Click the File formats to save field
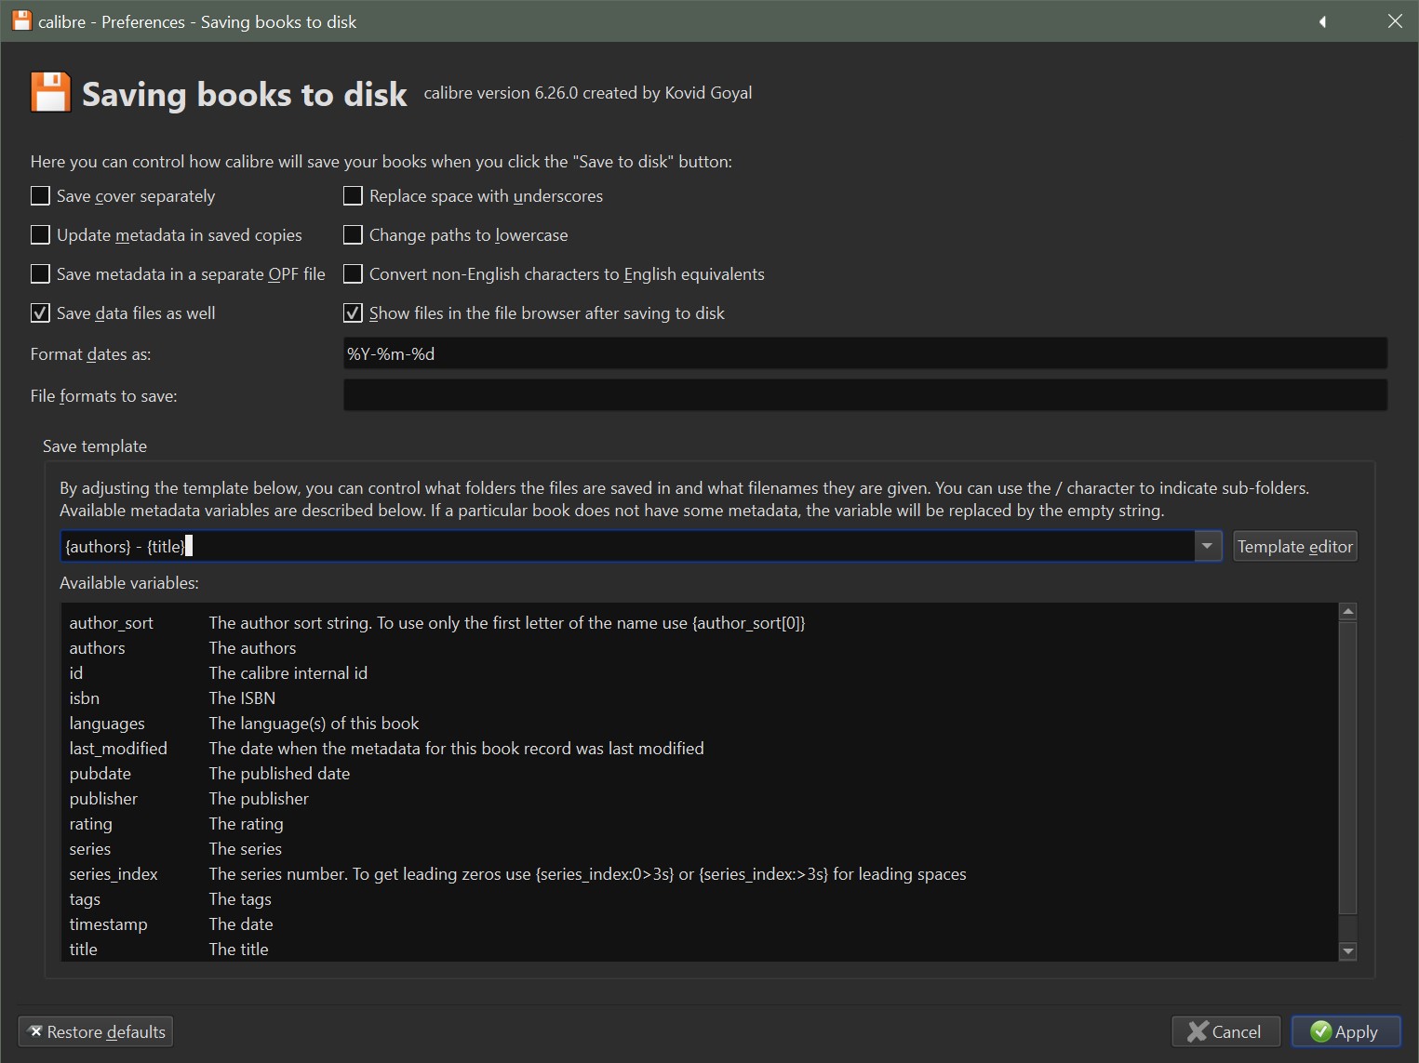This screenshot has height=1063, width=1419. 864,395
